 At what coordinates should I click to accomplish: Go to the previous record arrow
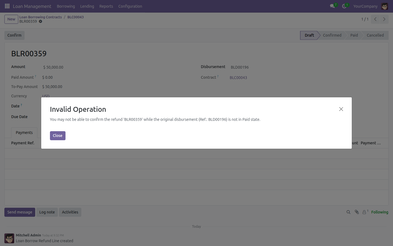375,19
